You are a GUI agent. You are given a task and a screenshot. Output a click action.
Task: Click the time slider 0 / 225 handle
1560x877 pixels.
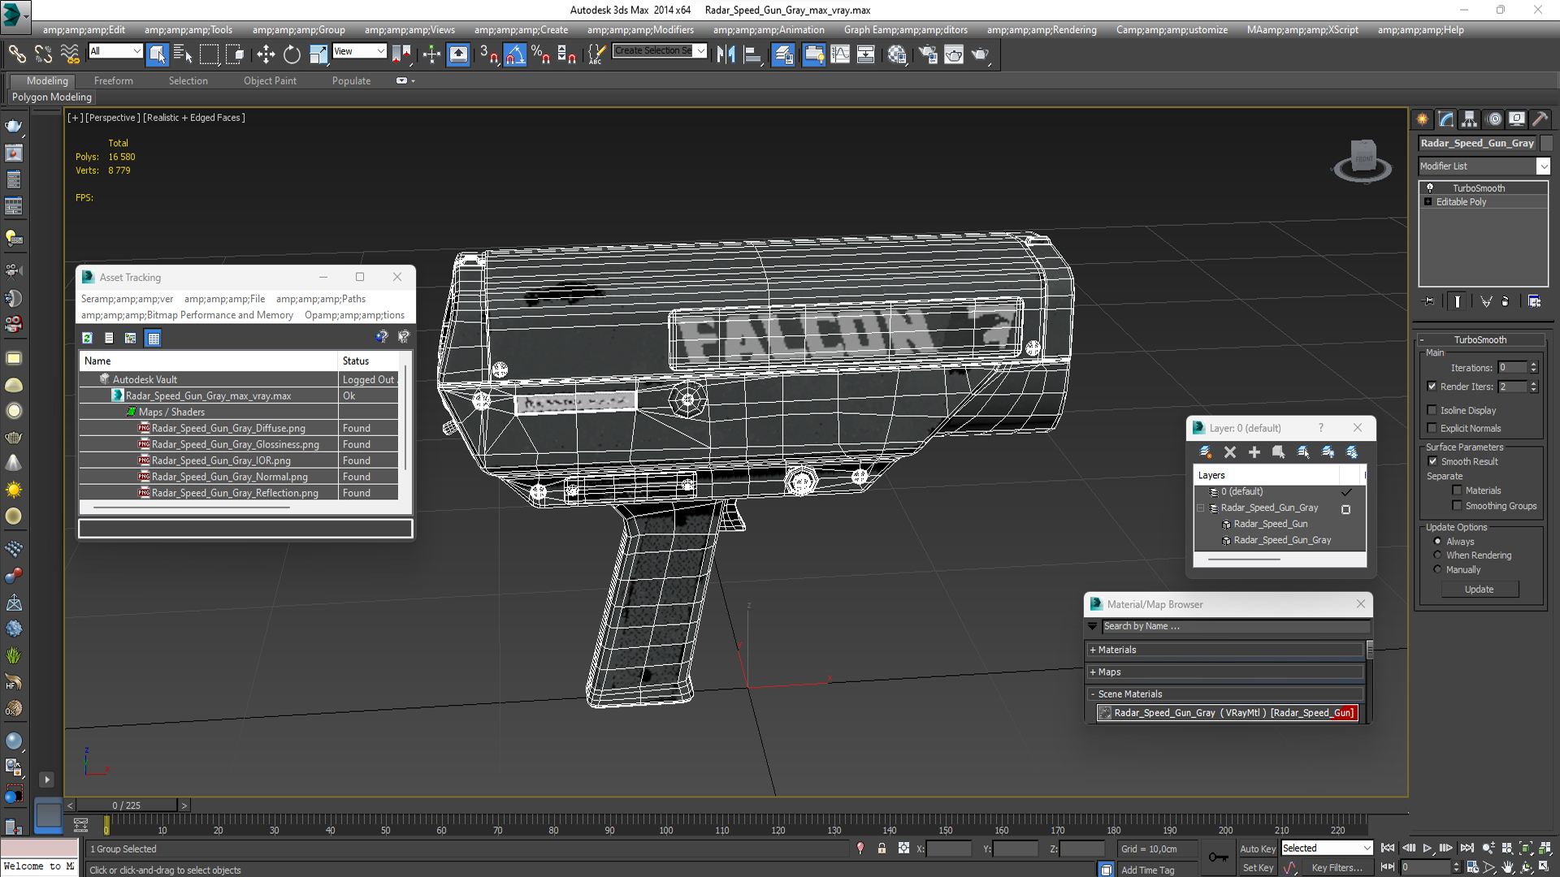(x=126, y=806)
